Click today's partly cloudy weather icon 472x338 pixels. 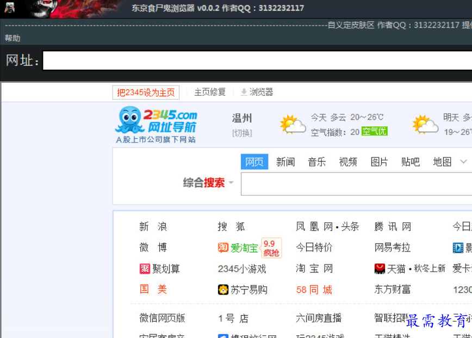(293, 124)
